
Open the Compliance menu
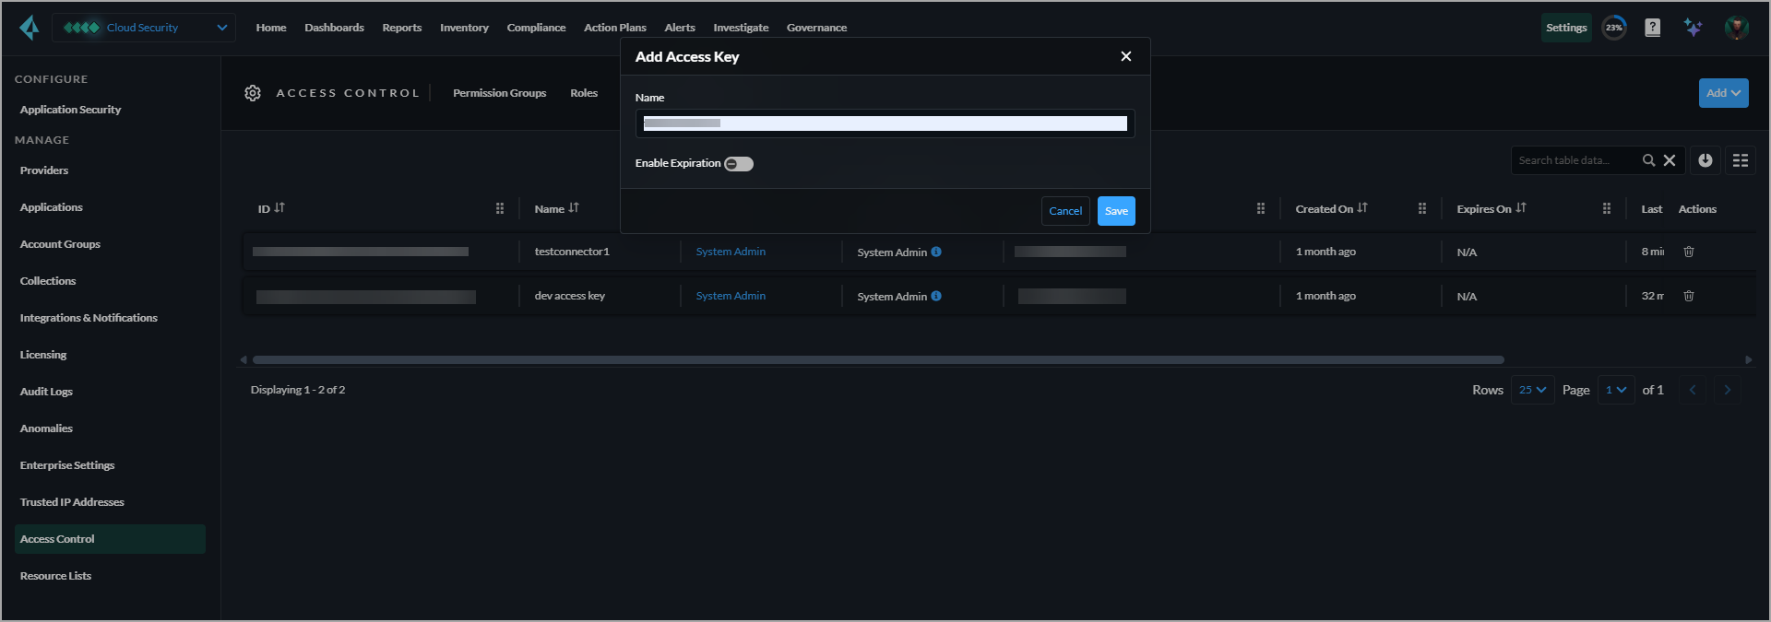pos(536,28)
